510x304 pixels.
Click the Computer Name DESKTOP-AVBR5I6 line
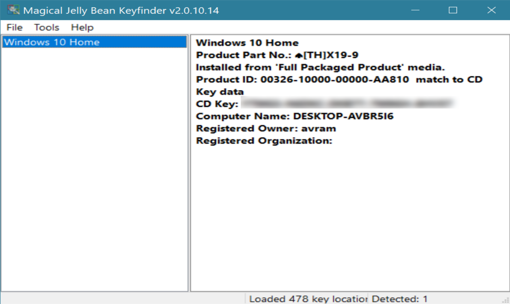pos(295,116)
